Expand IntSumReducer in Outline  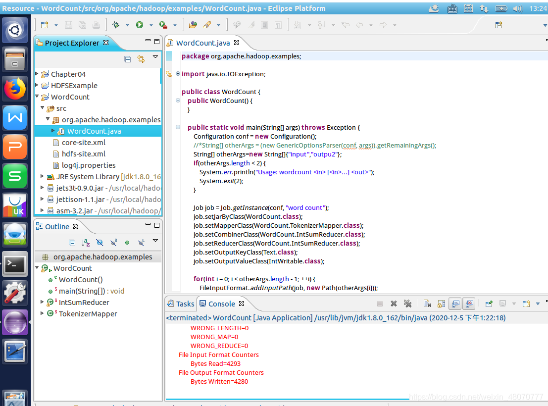point(42,302)
